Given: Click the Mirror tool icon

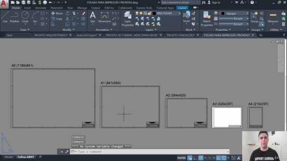Looking at the screenshot, I should (x=68, y=19).
